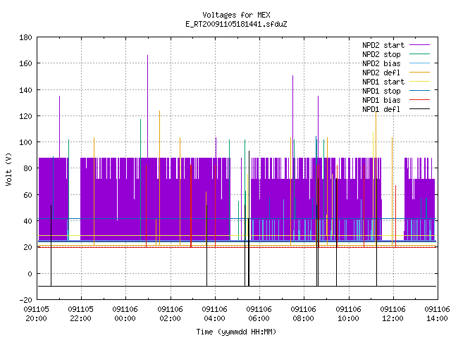This screenshot has width=451, height=338.
Task: Click the blue NPD1 stop legend line
Action: pyautogui.click(x=420, y=91)
